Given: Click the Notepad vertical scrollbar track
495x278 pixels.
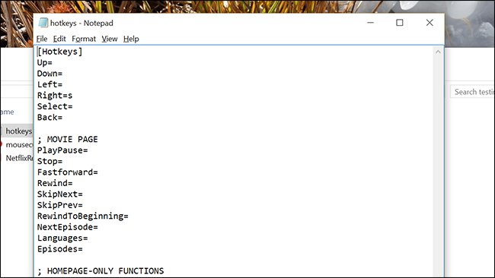Looking at the screenshot, I should (438, 167).
